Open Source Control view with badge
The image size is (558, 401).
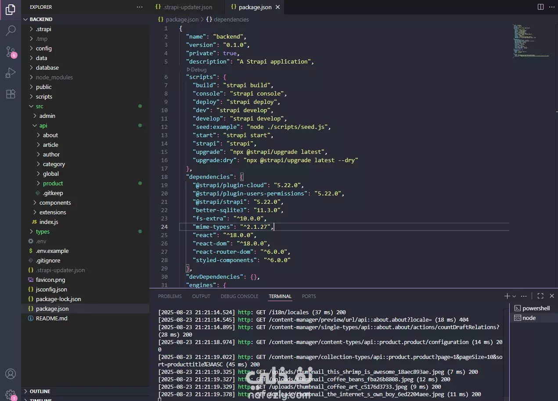[11, 52]
